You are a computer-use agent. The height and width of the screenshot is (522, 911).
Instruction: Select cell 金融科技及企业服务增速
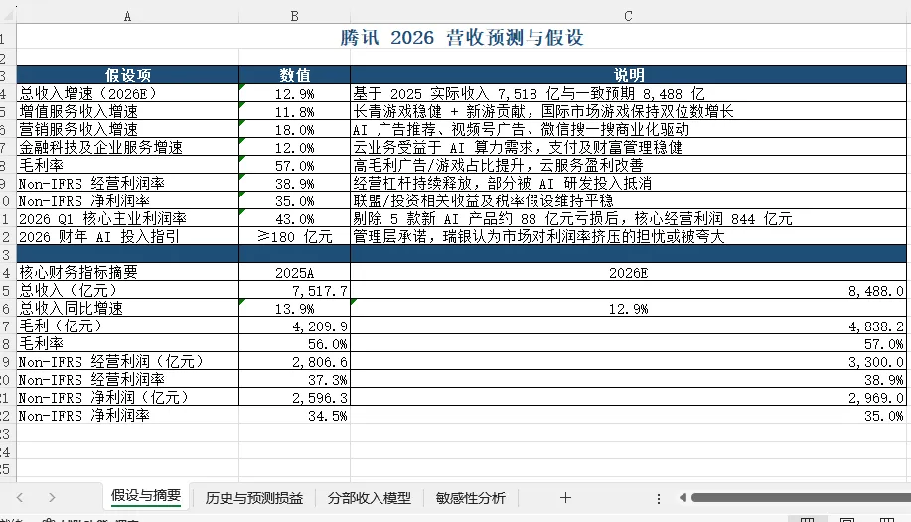[x=128, y=148]
